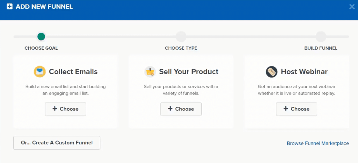Click the green Choose Goal step circle
This screenshot has height=163, width=358.
[41, 36]
